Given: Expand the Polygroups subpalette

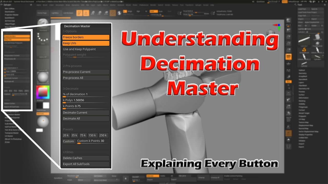Looking at the screenshot, I should pyautogui.click(x=303, y=107).
